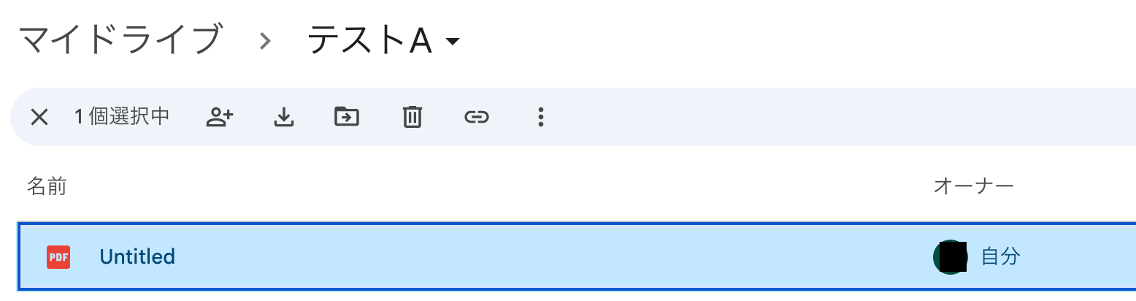Click the red PDF file icon

point(58,257)
